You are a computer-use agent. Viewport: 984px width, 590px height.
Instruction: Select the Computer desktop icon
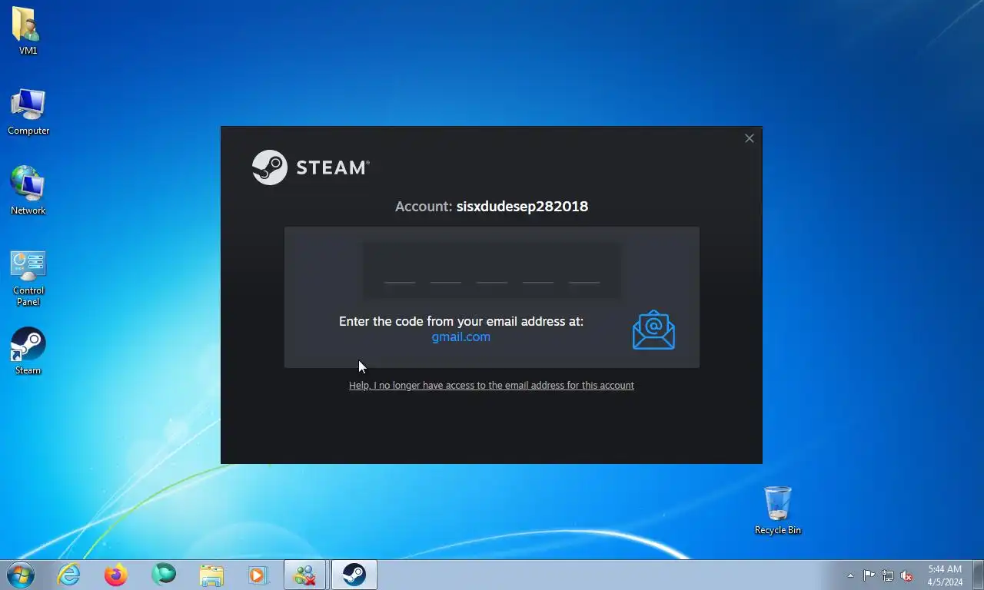tap(28, 111)
